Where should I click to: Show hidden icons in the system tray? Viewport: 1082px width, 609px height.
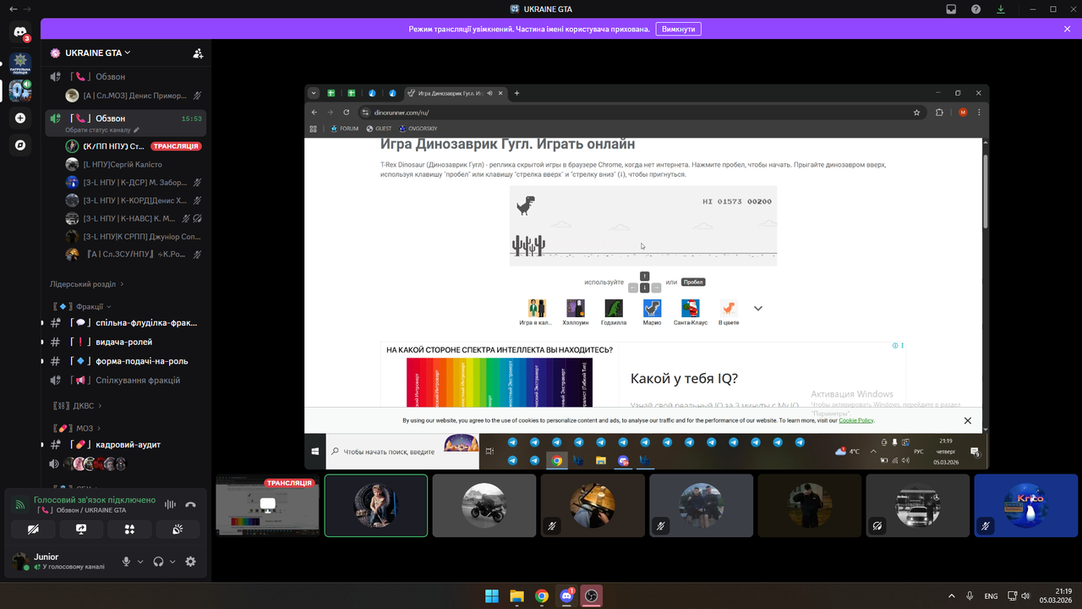[952, 595]
